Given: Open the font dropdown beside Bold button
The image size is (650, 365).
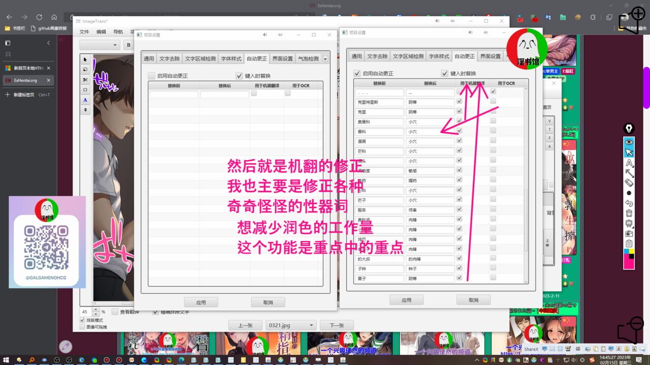Looking at the screenshot, I should (x=100, y=45).
